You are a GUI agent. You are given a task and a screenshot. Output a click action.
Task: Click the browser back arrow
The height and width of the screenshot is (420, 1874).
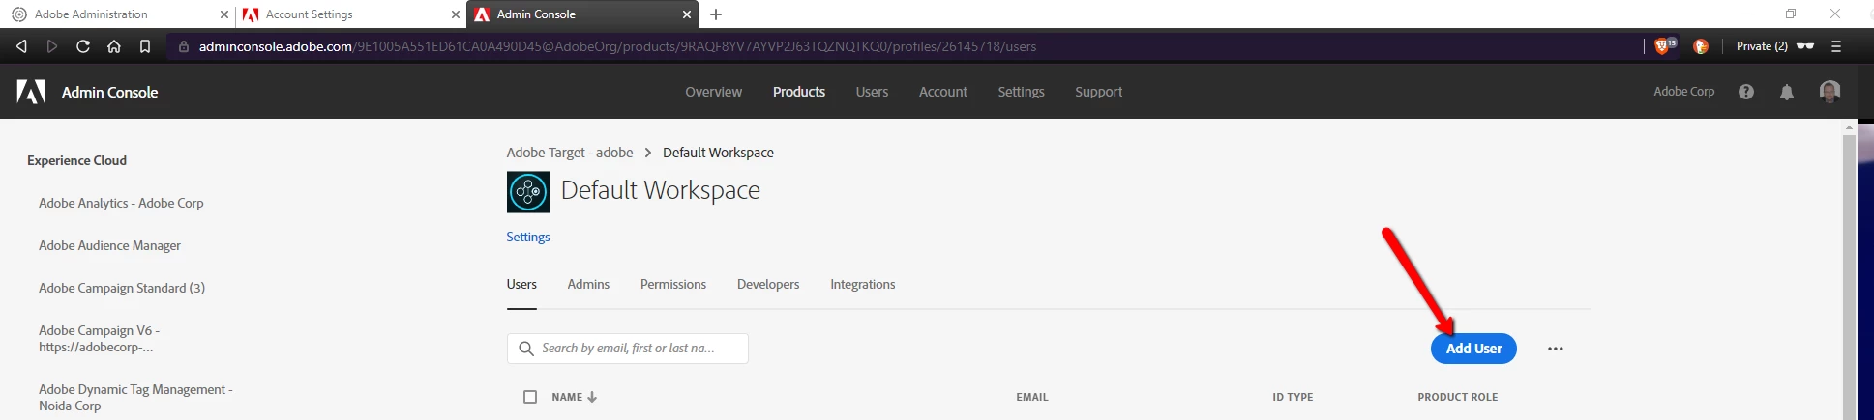tap(21, 46)
